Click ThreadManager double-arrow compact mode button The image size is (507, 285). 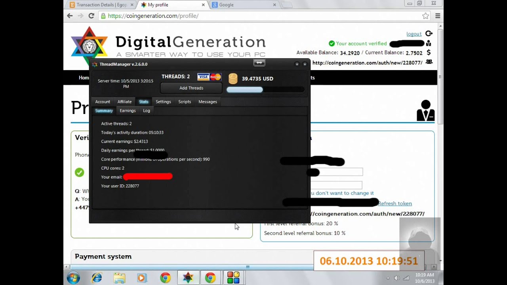[x=259, y=63]
